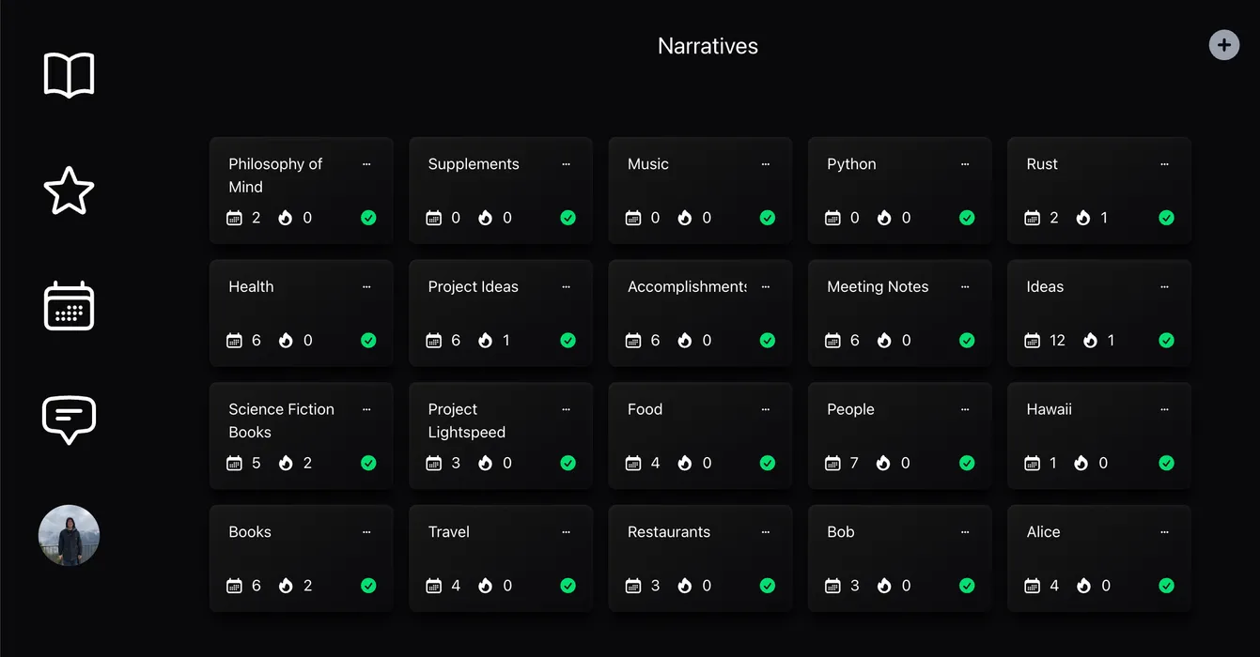This screenshot has height=657, width=1260.
Task: Open the overflow menu on Python card
Action: pos(965,163)
